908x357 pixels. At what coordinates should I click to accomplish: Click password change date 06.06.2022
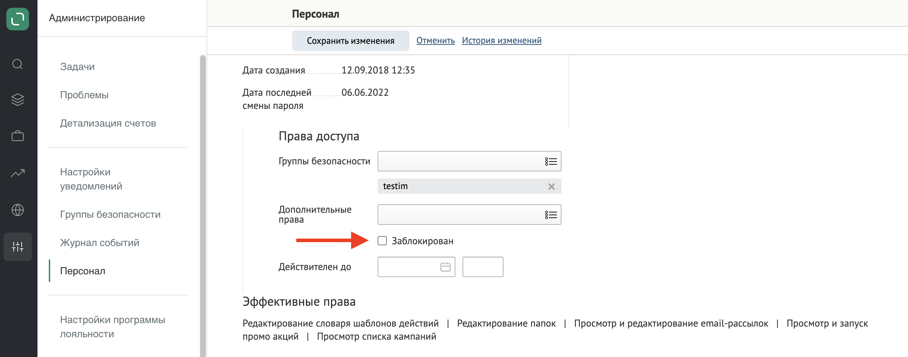365,92
